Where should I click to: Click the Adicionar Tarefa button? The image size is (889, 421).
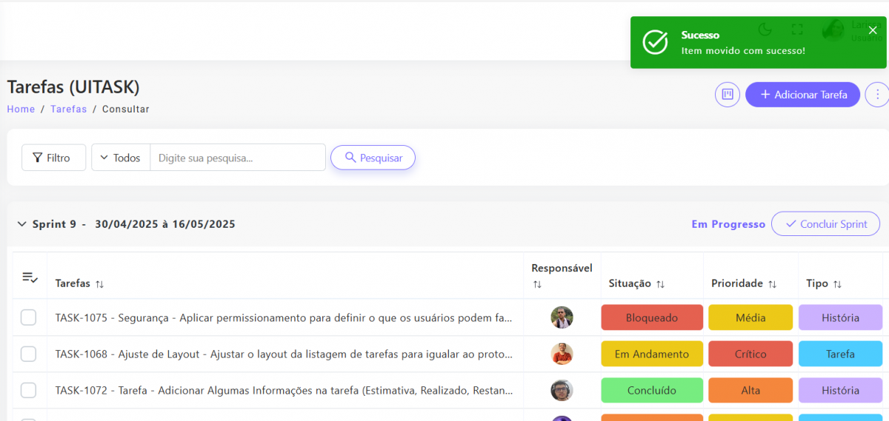[x=802, y=95]
